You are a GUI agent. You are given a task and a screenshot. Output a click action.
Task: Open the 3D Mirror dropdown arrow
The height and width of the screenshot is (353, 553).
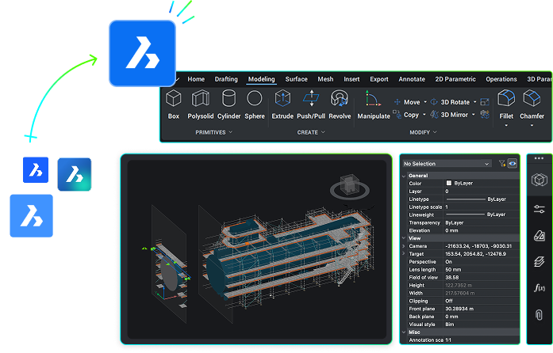pyautogui.click(x=474, y=115)
